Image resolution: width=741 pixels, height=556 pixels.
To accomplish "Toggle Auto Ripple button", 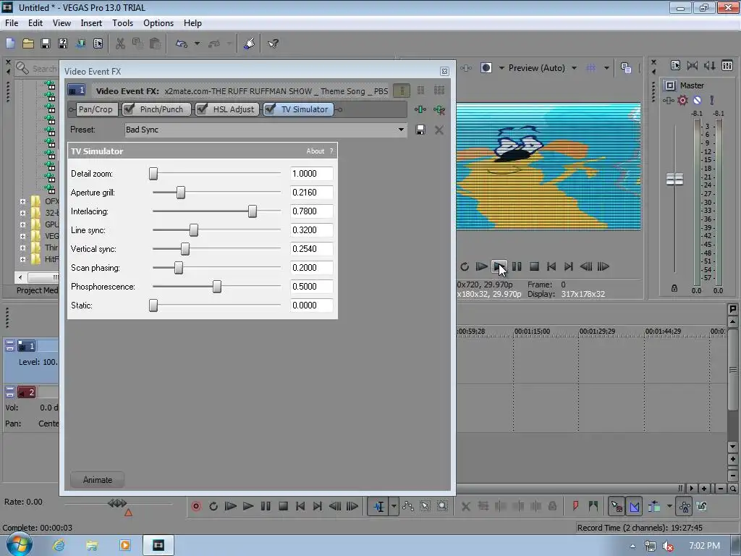I will tap(654, 506).
